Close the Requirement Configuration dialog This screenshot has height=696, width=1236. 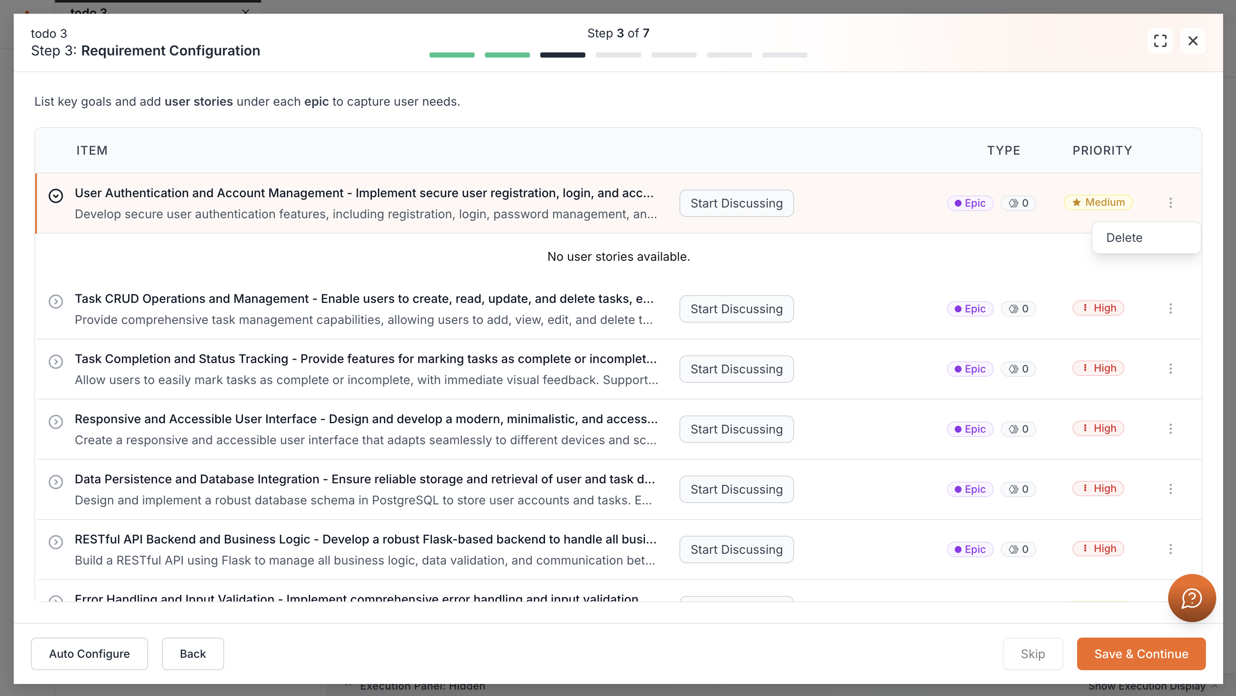coord(1193,41)
